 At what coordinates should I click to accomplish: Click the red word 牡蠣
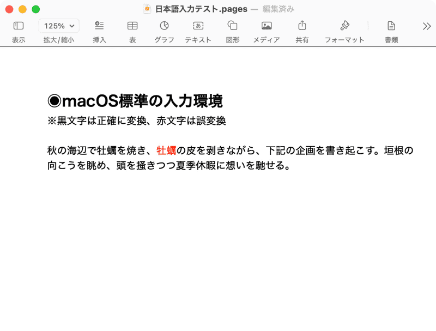click(166, 151)
